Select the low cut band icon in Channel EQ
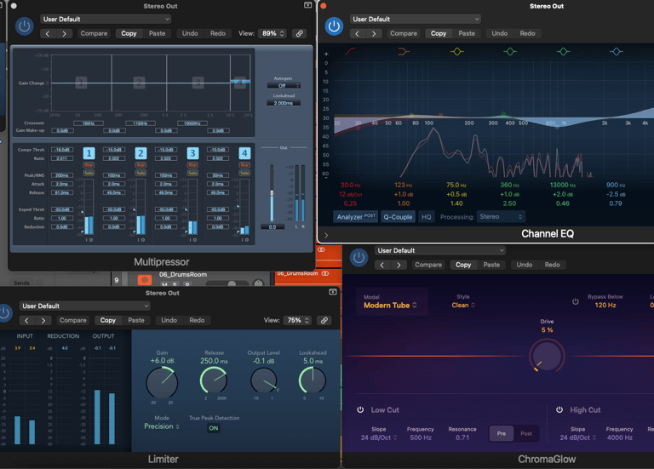 click(x=350, y=52)
